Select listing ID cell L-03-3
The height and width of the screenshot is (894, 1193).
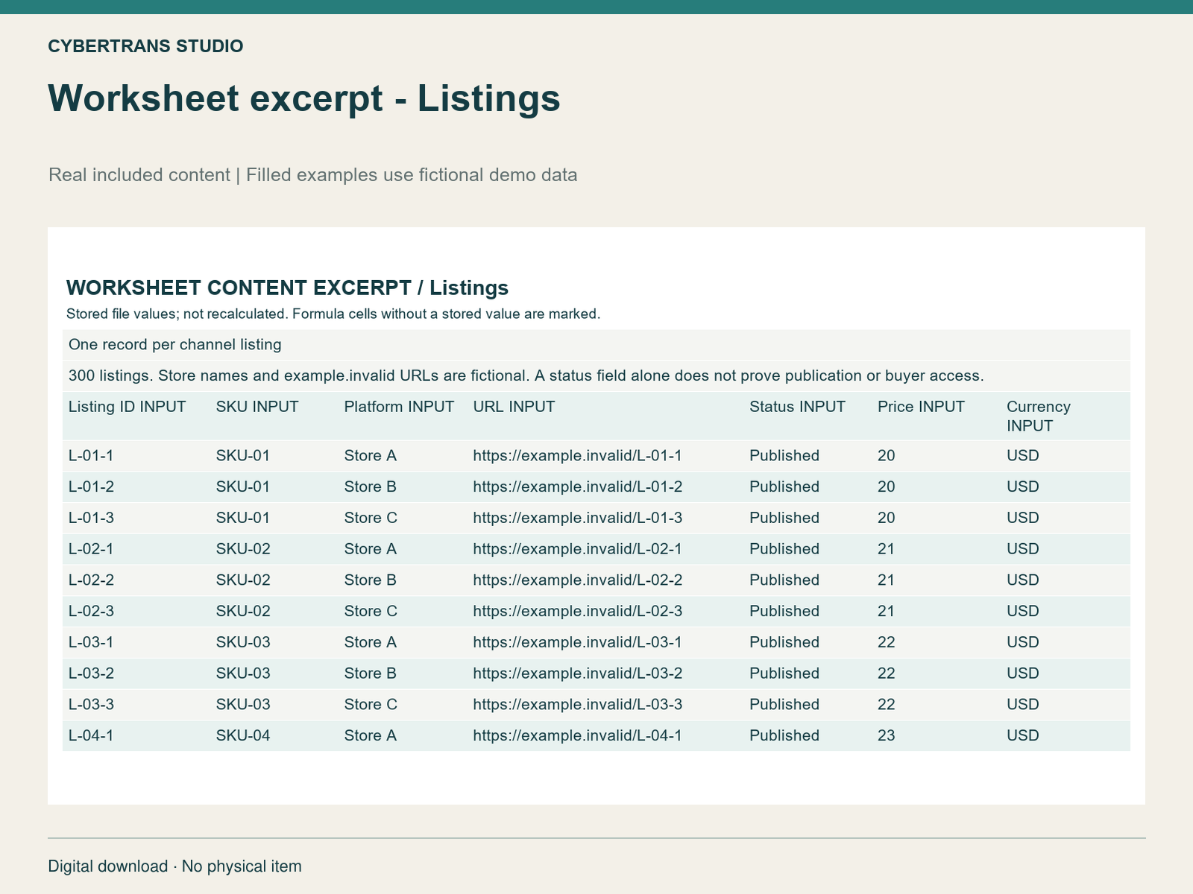tap(91, 705)
